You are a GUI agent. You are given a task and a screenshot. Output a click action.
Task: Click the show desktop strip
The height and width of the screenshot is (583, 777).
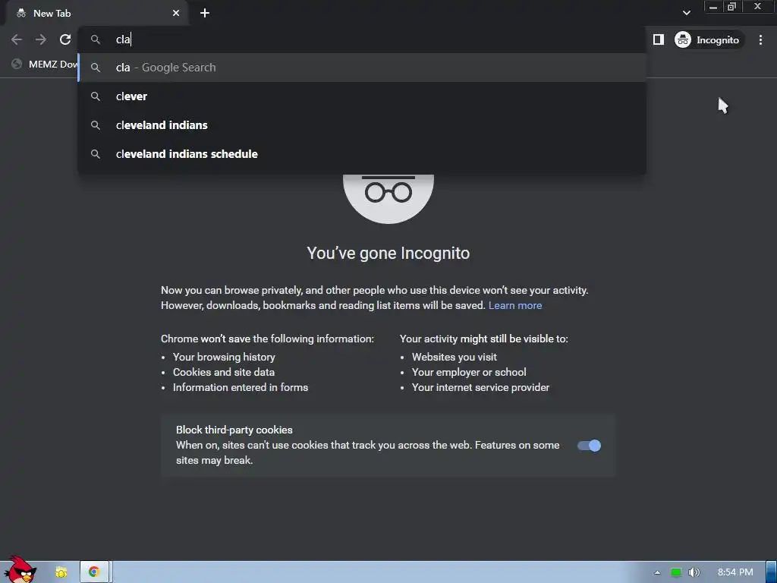click(772, 572)
